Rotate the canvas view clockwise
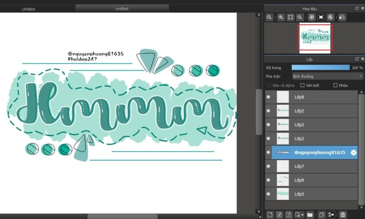Screen dimensions: 365x219 330,17
